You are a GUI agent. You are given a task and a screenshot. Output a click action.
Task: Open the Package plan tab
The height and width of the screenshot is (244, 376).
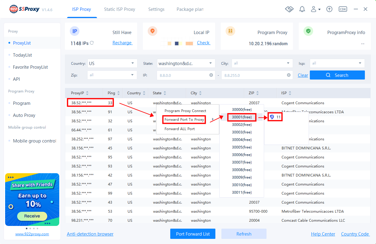tap(190, 9)
